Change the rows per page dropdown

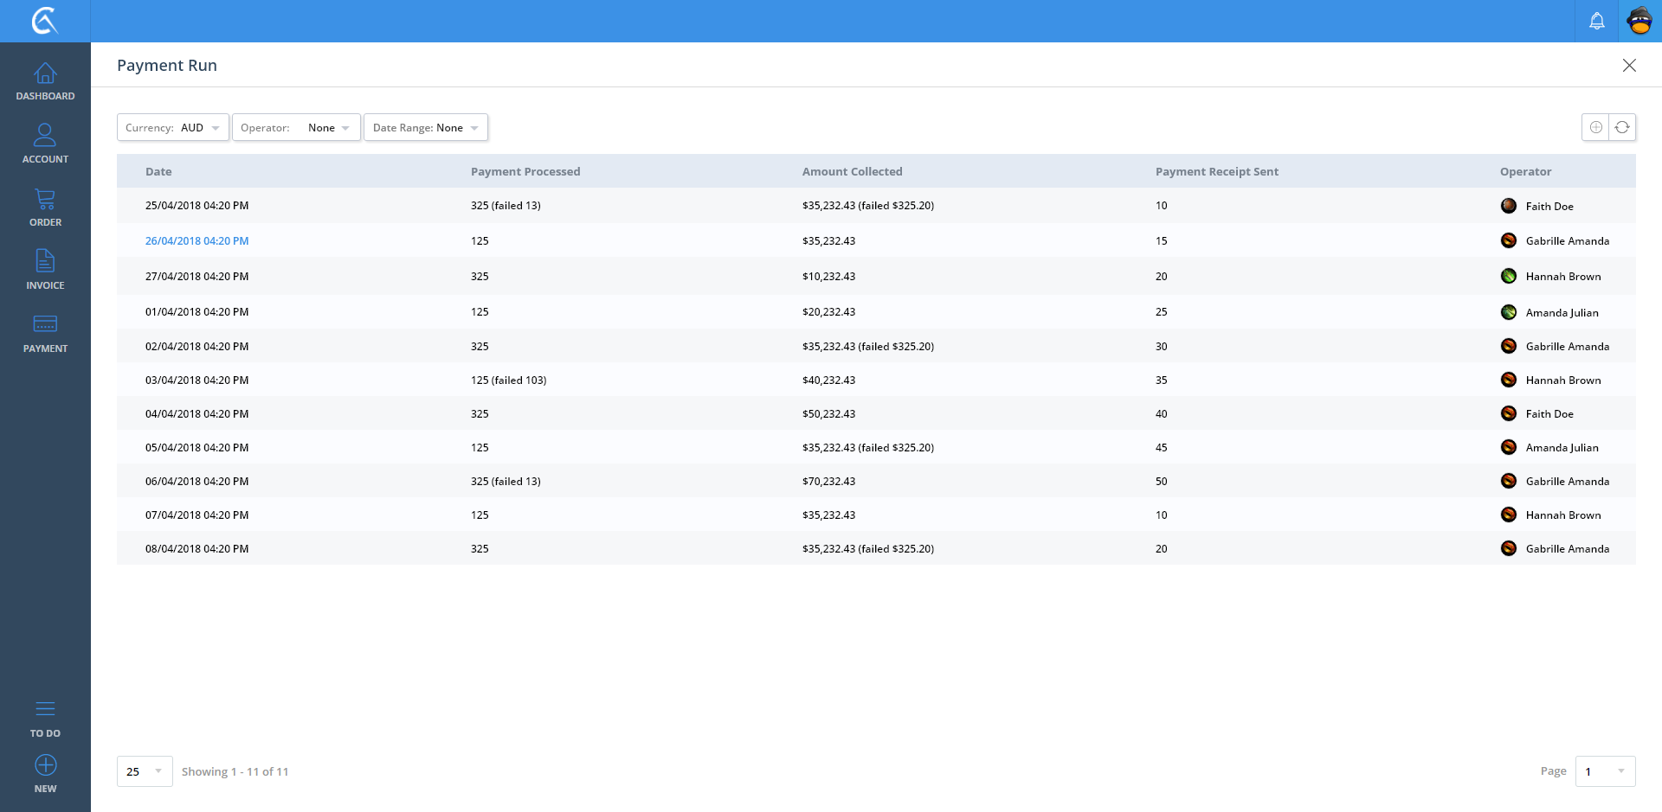click(x=145, y=771)
